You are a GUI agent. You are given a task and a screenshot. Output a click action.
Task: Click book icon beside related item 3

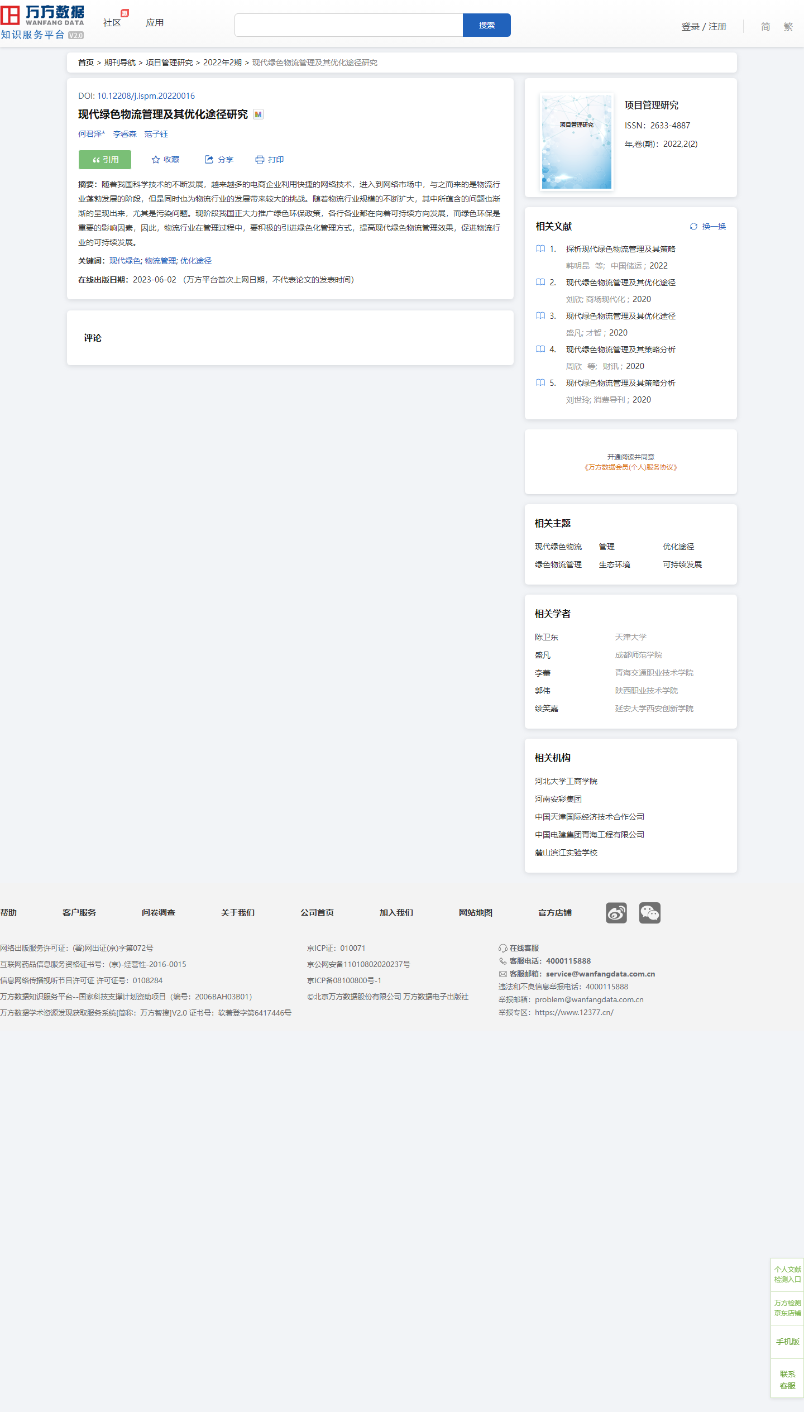(540, 315)
